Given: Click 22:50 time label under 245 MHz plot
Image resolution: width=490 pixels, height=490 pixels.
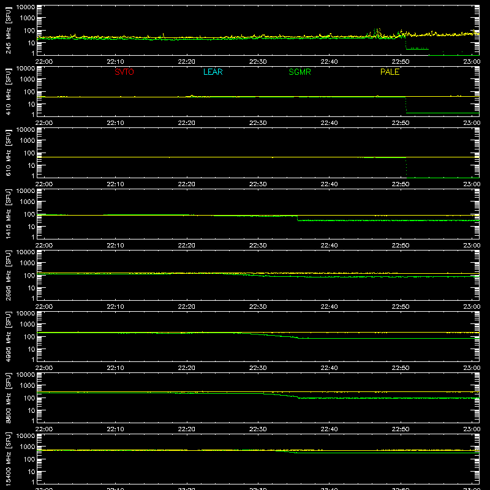Looking at the screenshot, I should 401,62.
